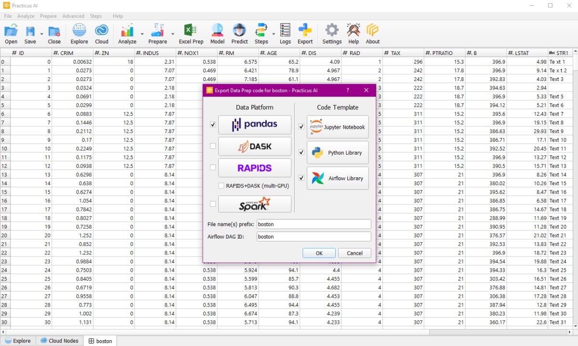
Task: Click Cancel in export dialog
Action: point(355,253)
